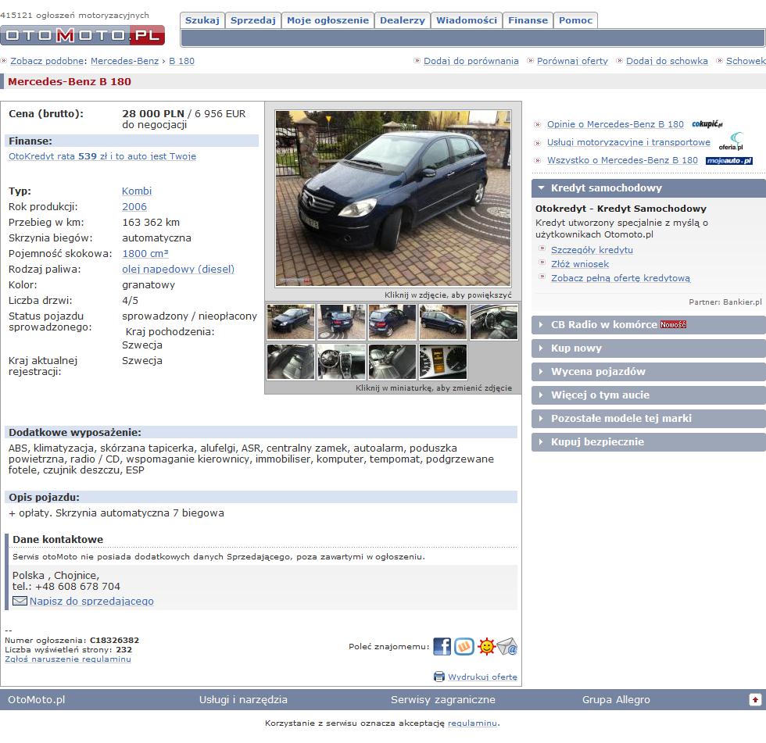Screen dimensions: 766x743
Task: Expand the Kupuj bezpiecznie section
Action: [x=648, y=441]
